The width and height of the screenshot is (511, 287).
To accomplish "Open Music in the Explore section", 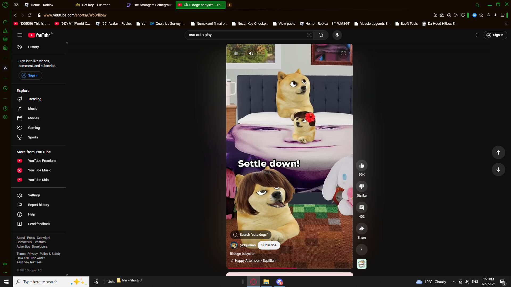I will tap(38, 109).
